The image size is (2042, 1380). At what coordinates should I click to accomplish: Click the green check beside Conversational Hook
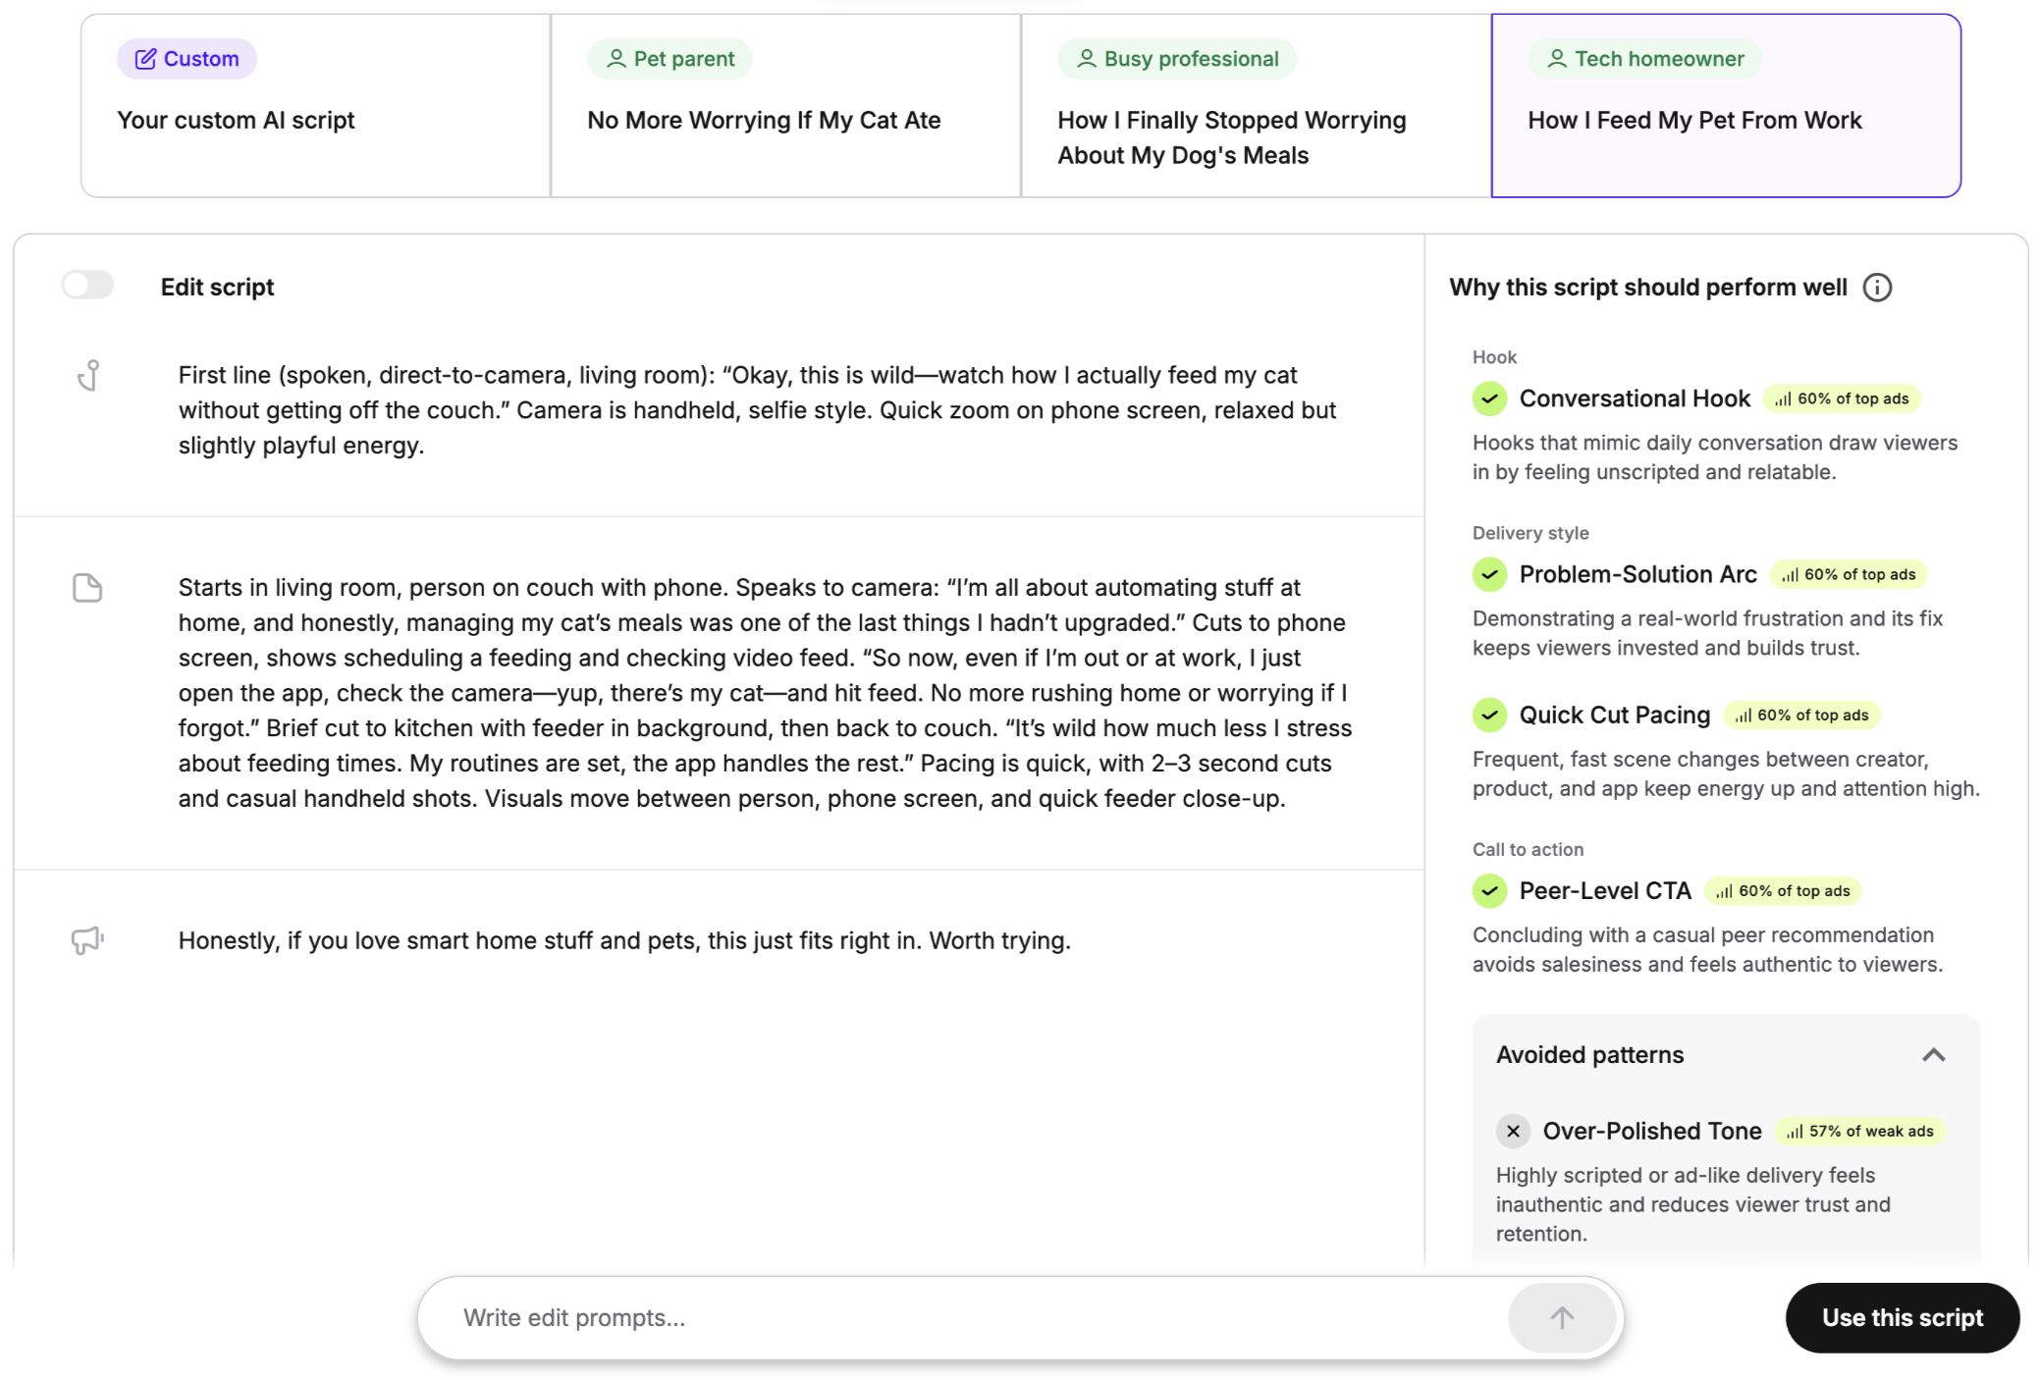[1489, 398]
